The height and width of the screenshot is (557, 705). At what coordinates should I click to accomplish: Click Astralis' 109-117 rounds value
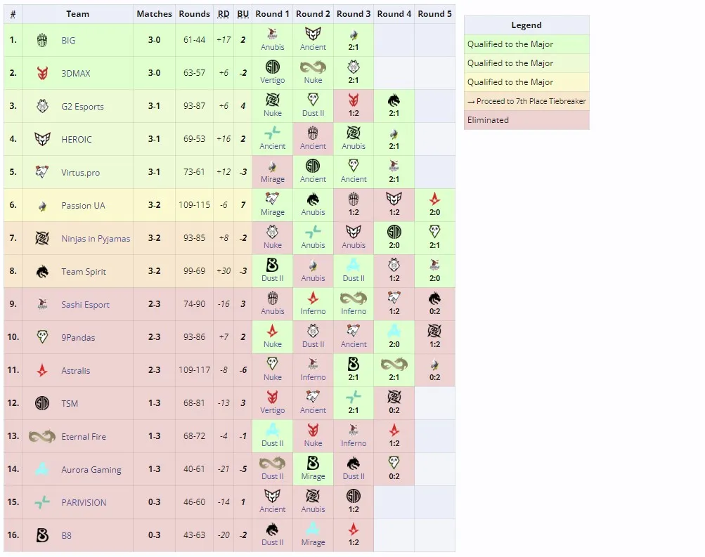[194, 370]
